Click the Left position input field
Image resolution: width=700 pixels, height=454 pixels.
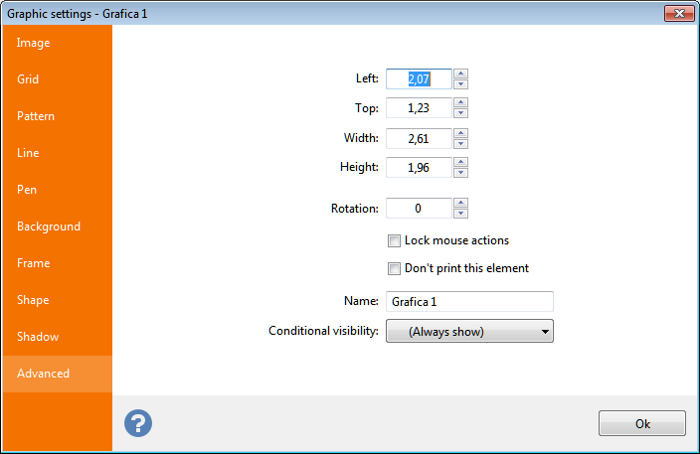tap(419, 78)
